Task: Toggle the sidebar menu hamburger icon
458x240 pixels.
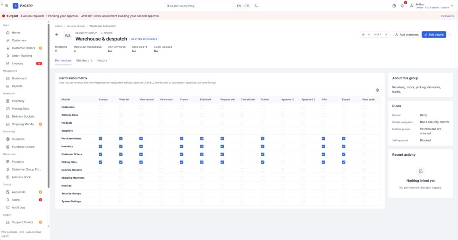Action: (x=6, y=6)
